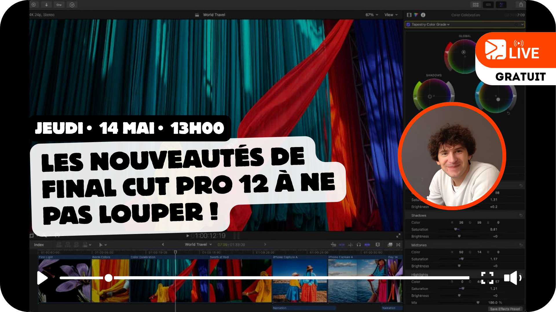Toggle the Tapestry Color Grade checkbox
Screen dimensions: 556x312
(408, 25)
